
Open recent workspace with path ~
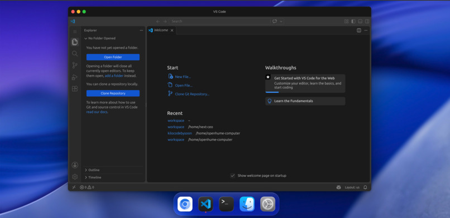pyautogui.click(x=176, y=121)
